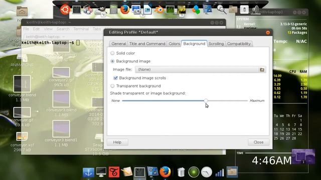Open the notepad with pencil icon
The image size is (321, 180).
[127, 172]
